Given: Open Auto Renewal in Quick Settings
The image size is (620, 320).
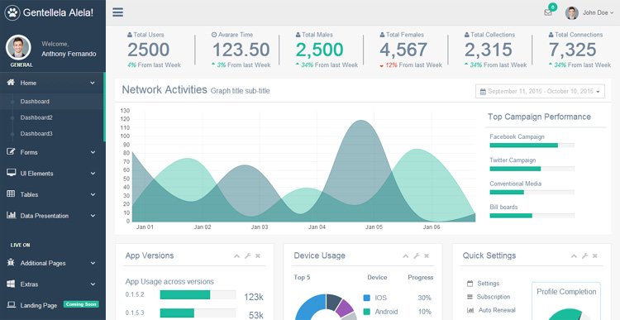Looking at the screenshot, I should [491, 310].
